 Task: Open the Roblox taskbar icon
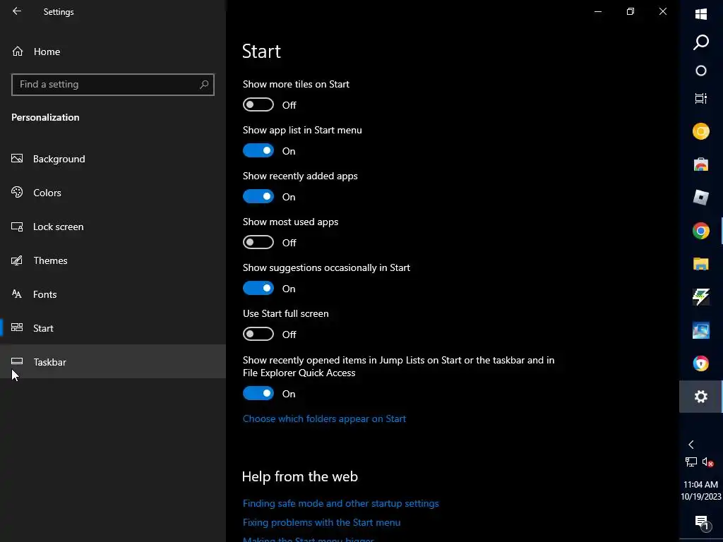[701, 198]
